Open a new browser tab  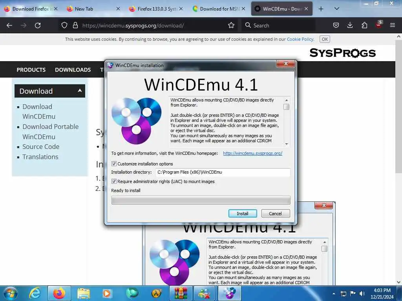(x=321, y=9)
